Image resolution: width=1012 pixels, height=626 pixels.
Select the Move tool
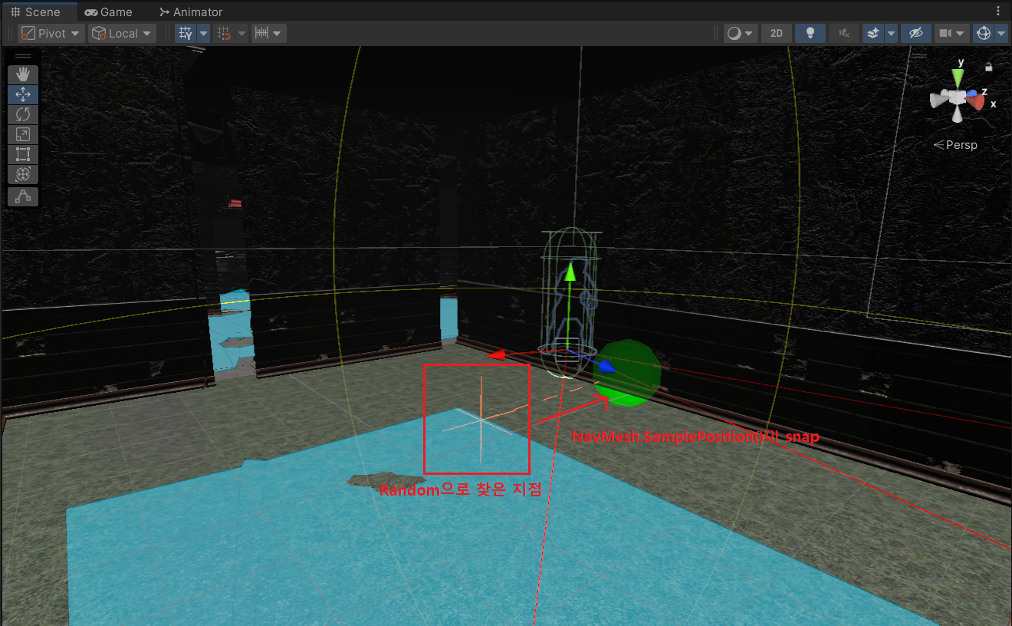coord(23,94)
